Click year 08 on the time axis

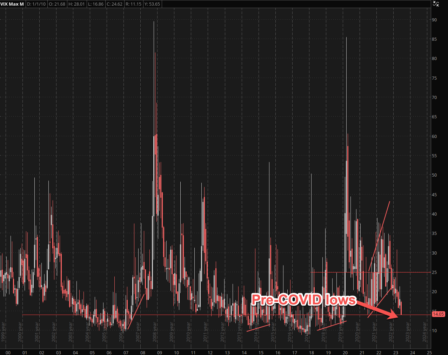(x=142, y=353)
